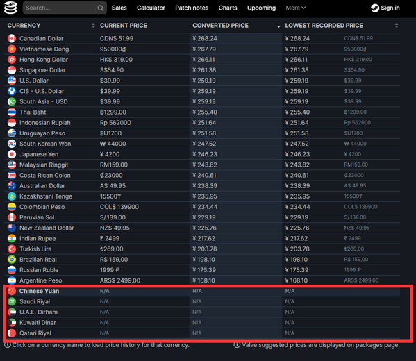Click converted price ¥ 168.10 for Argentine Peso
This screenshot has width=416, height=361.
tap(203, 280)
